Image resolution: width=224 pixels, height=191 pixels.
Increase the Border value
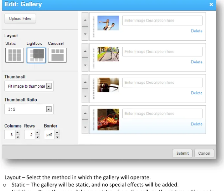[57, 132]
